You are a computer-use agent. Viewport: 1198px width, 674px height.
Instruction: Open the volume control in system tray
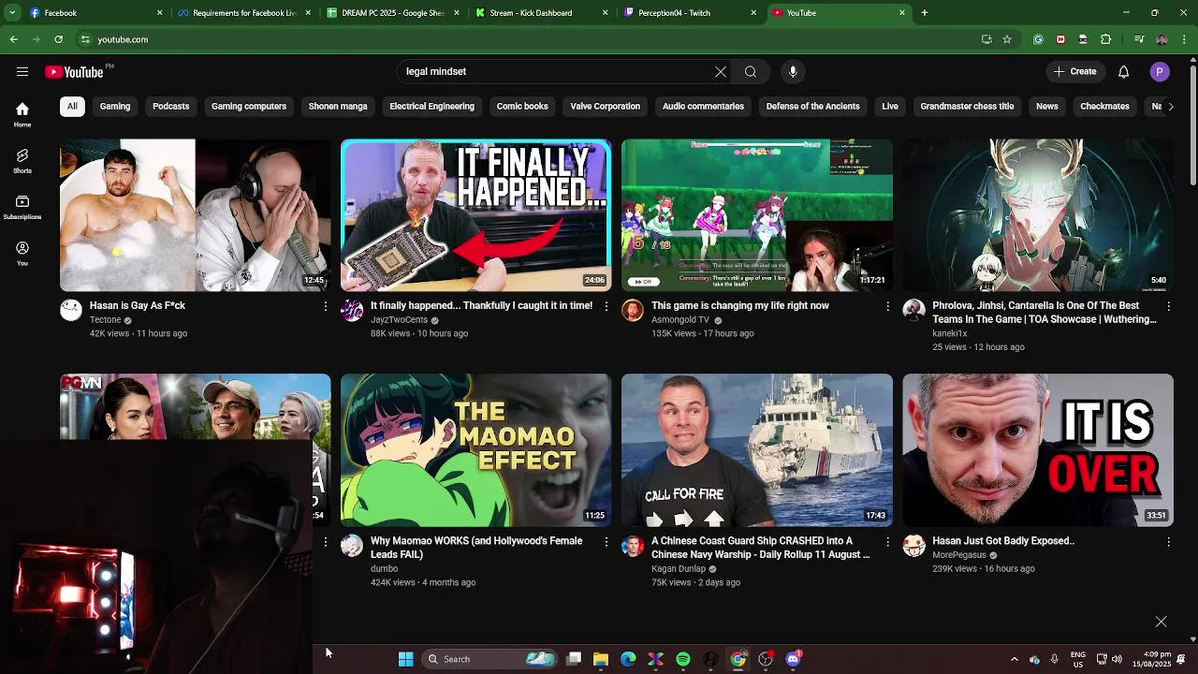[x=1117, y=659]
